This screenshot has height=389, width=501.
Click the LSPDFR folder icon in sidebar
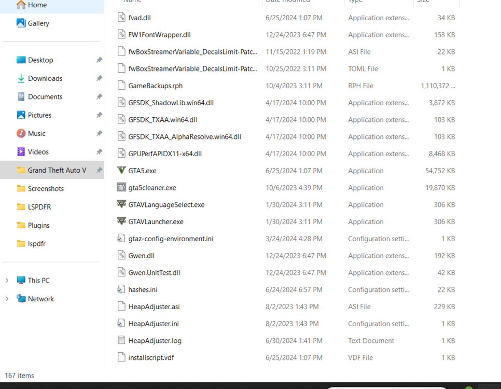coord(21,206)
